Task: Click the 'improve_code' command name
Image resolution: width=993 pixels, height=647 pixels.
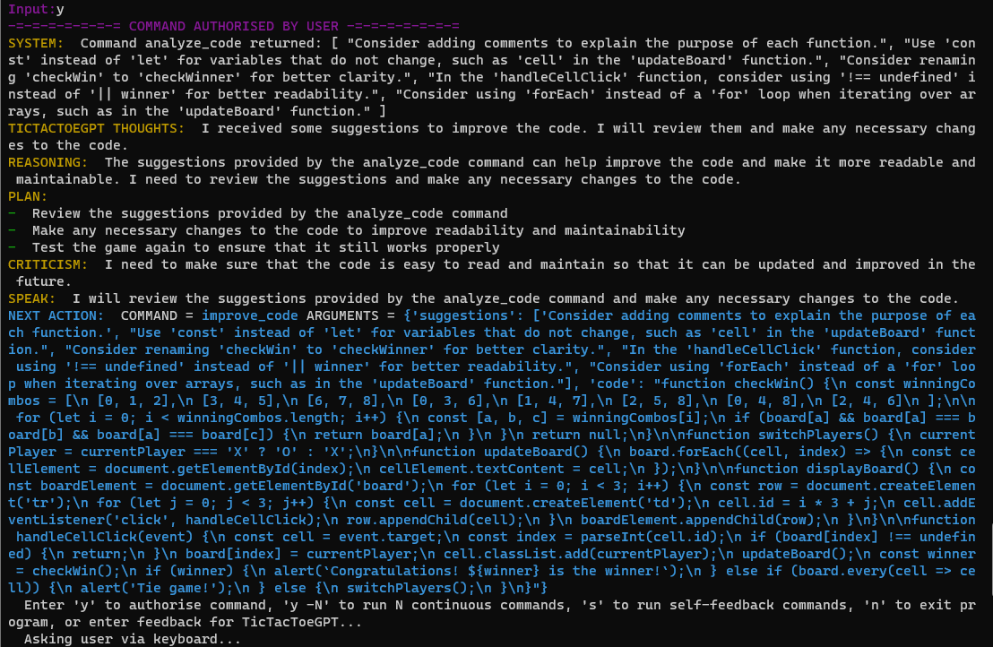Action: click(249, 316)
